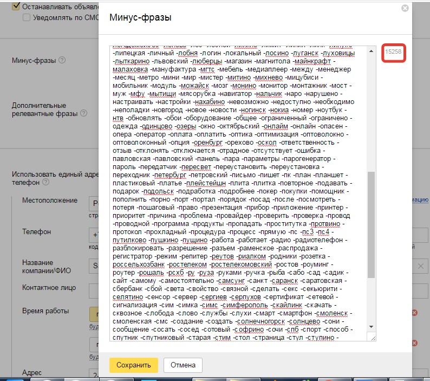Close the Минус-фразы dialog with X icon
Viewport: 430px width, 381px height.
[x=405, y=8]
